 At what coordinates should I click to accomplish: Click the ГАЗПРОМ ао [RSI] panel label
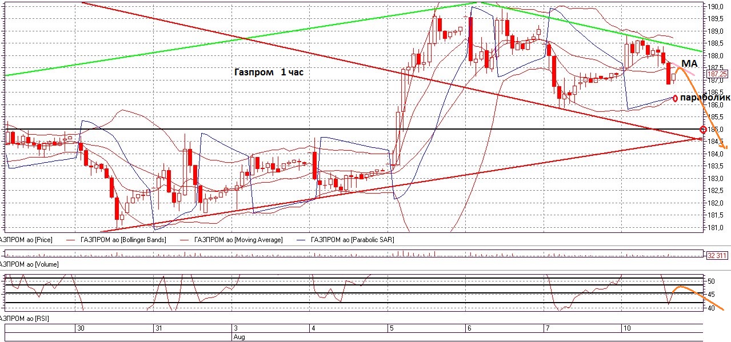[24, 317]
